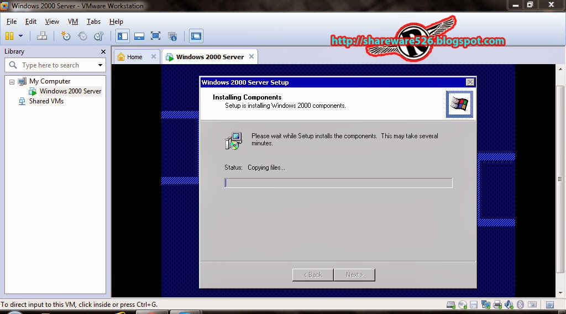The image size is (566, 314).
Task: Open the Help menu
Action: (116, 22)
